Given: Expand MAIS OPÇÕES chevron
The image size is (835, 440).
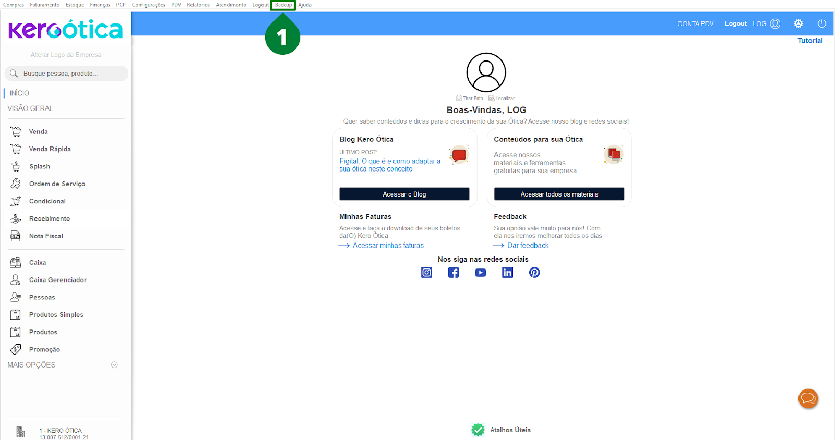Looking at the screenshot, I should tap(114, 365).
